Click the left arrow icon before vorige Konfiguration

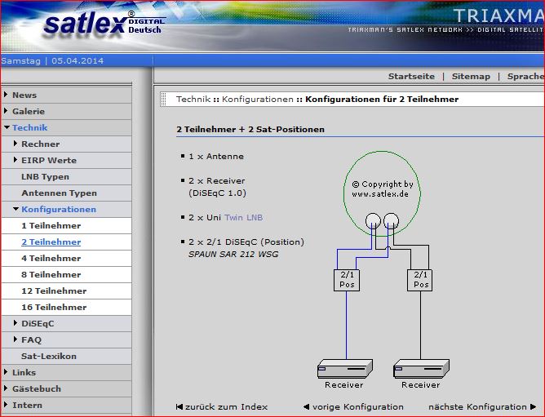pos(306,406)
